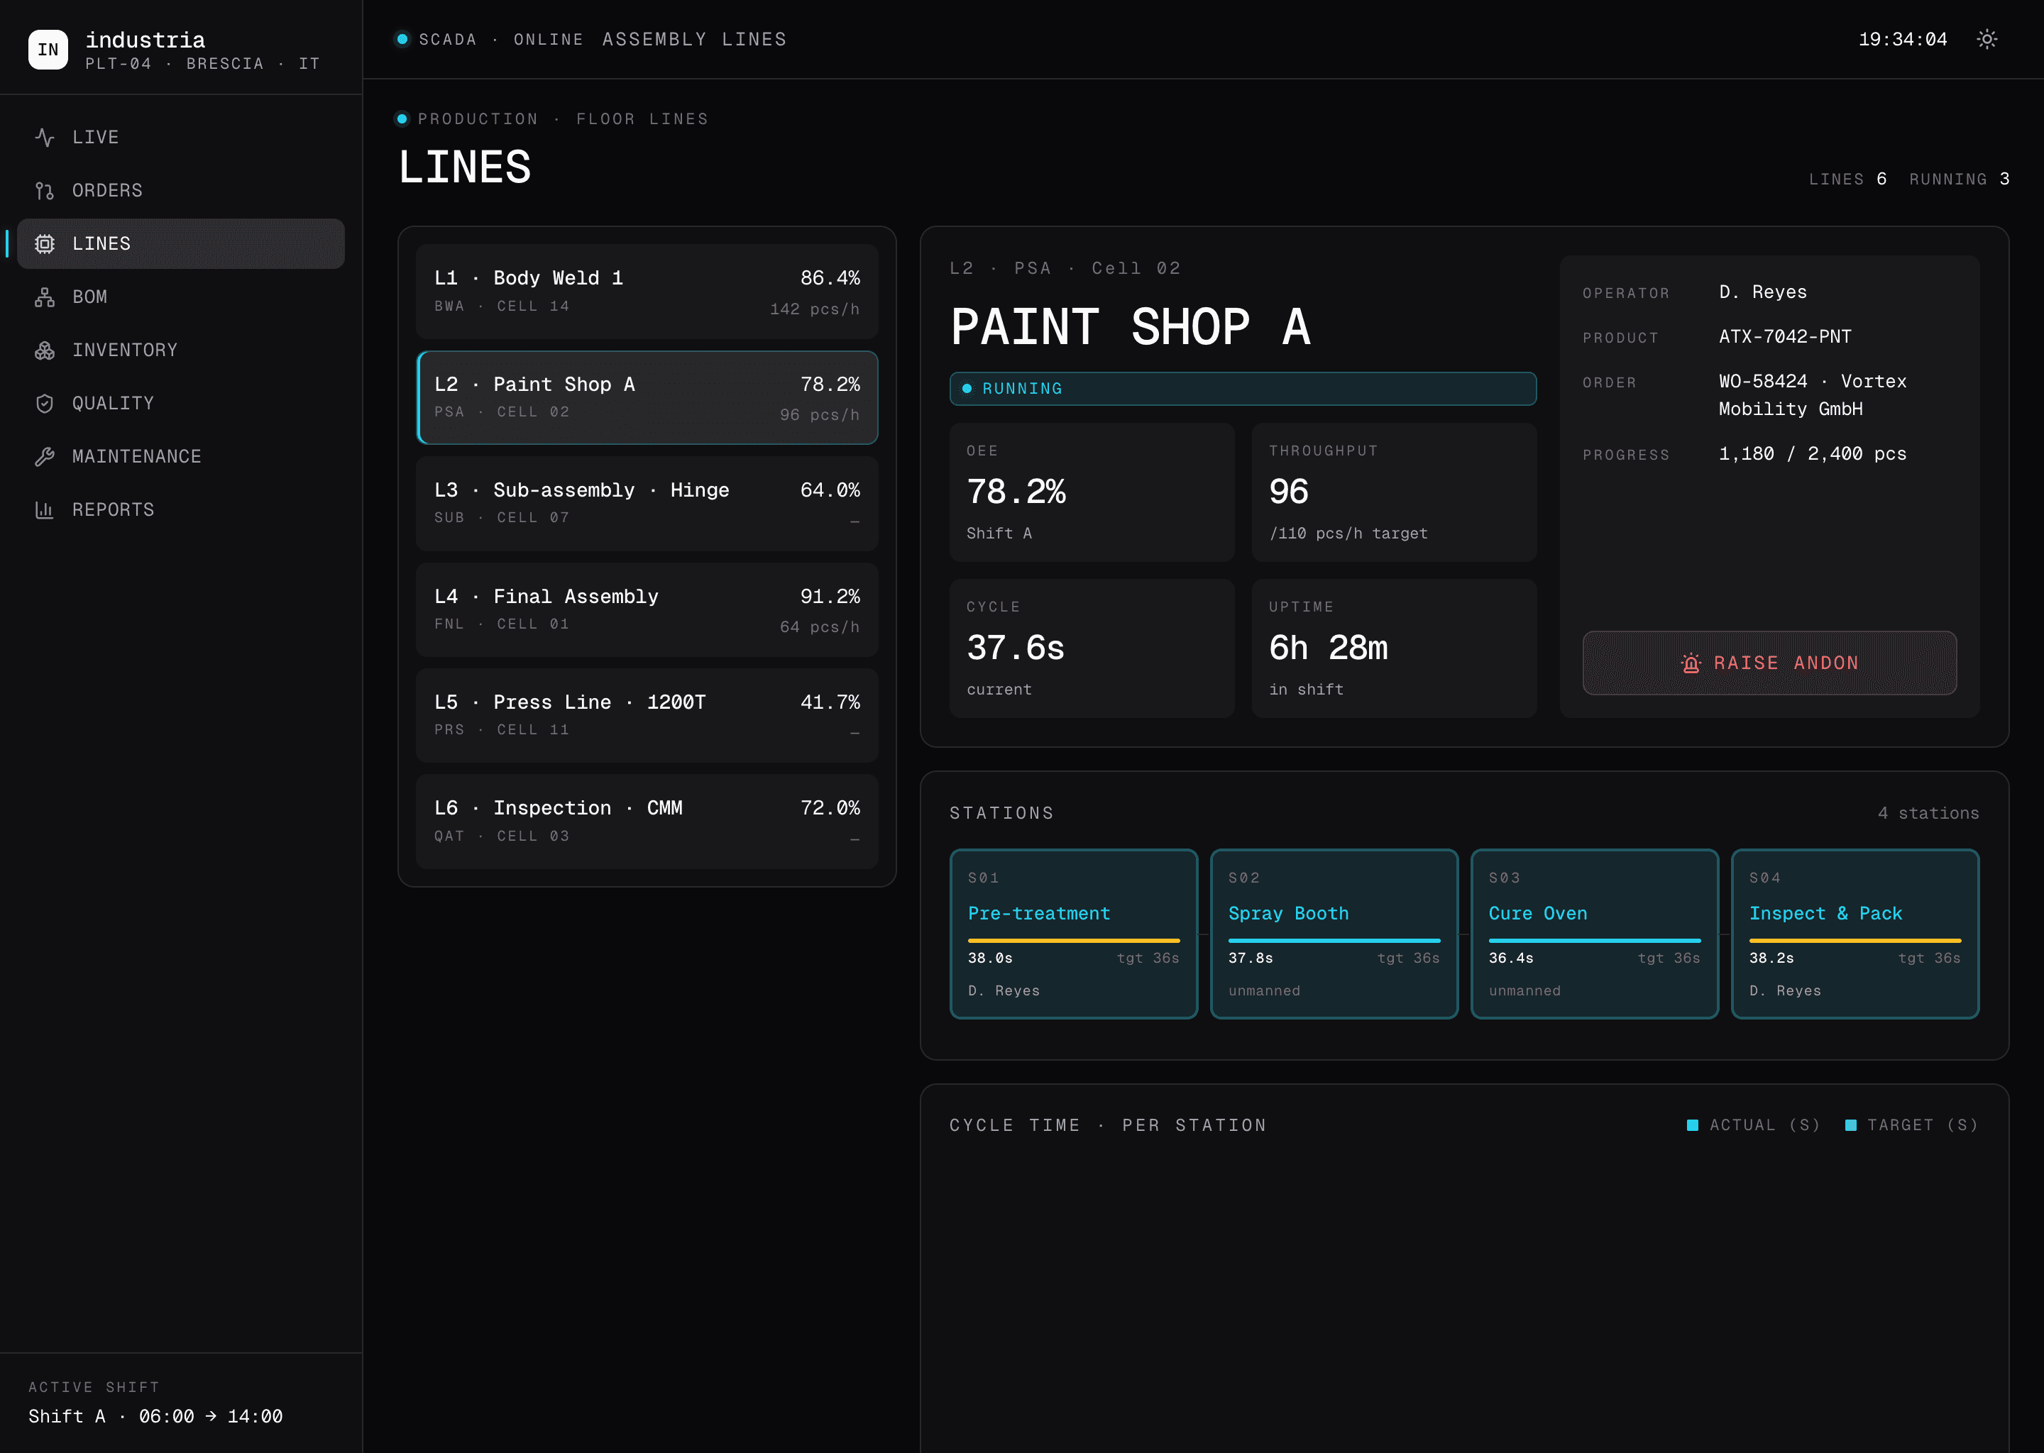Click the 'PLT-04 · BRESCIA · IT' plant label
This screenshot has width=2044, height=1453.
click(203, 64)
